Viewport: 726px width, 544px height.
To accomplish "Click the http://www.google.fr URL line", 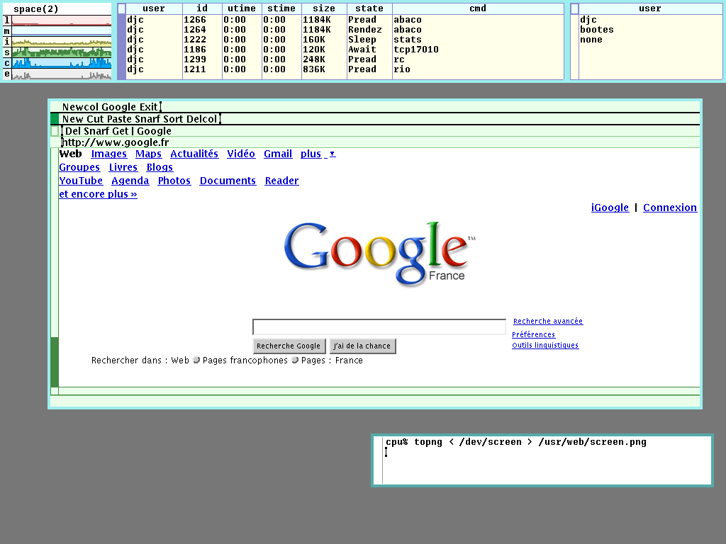I will point(116,142).
